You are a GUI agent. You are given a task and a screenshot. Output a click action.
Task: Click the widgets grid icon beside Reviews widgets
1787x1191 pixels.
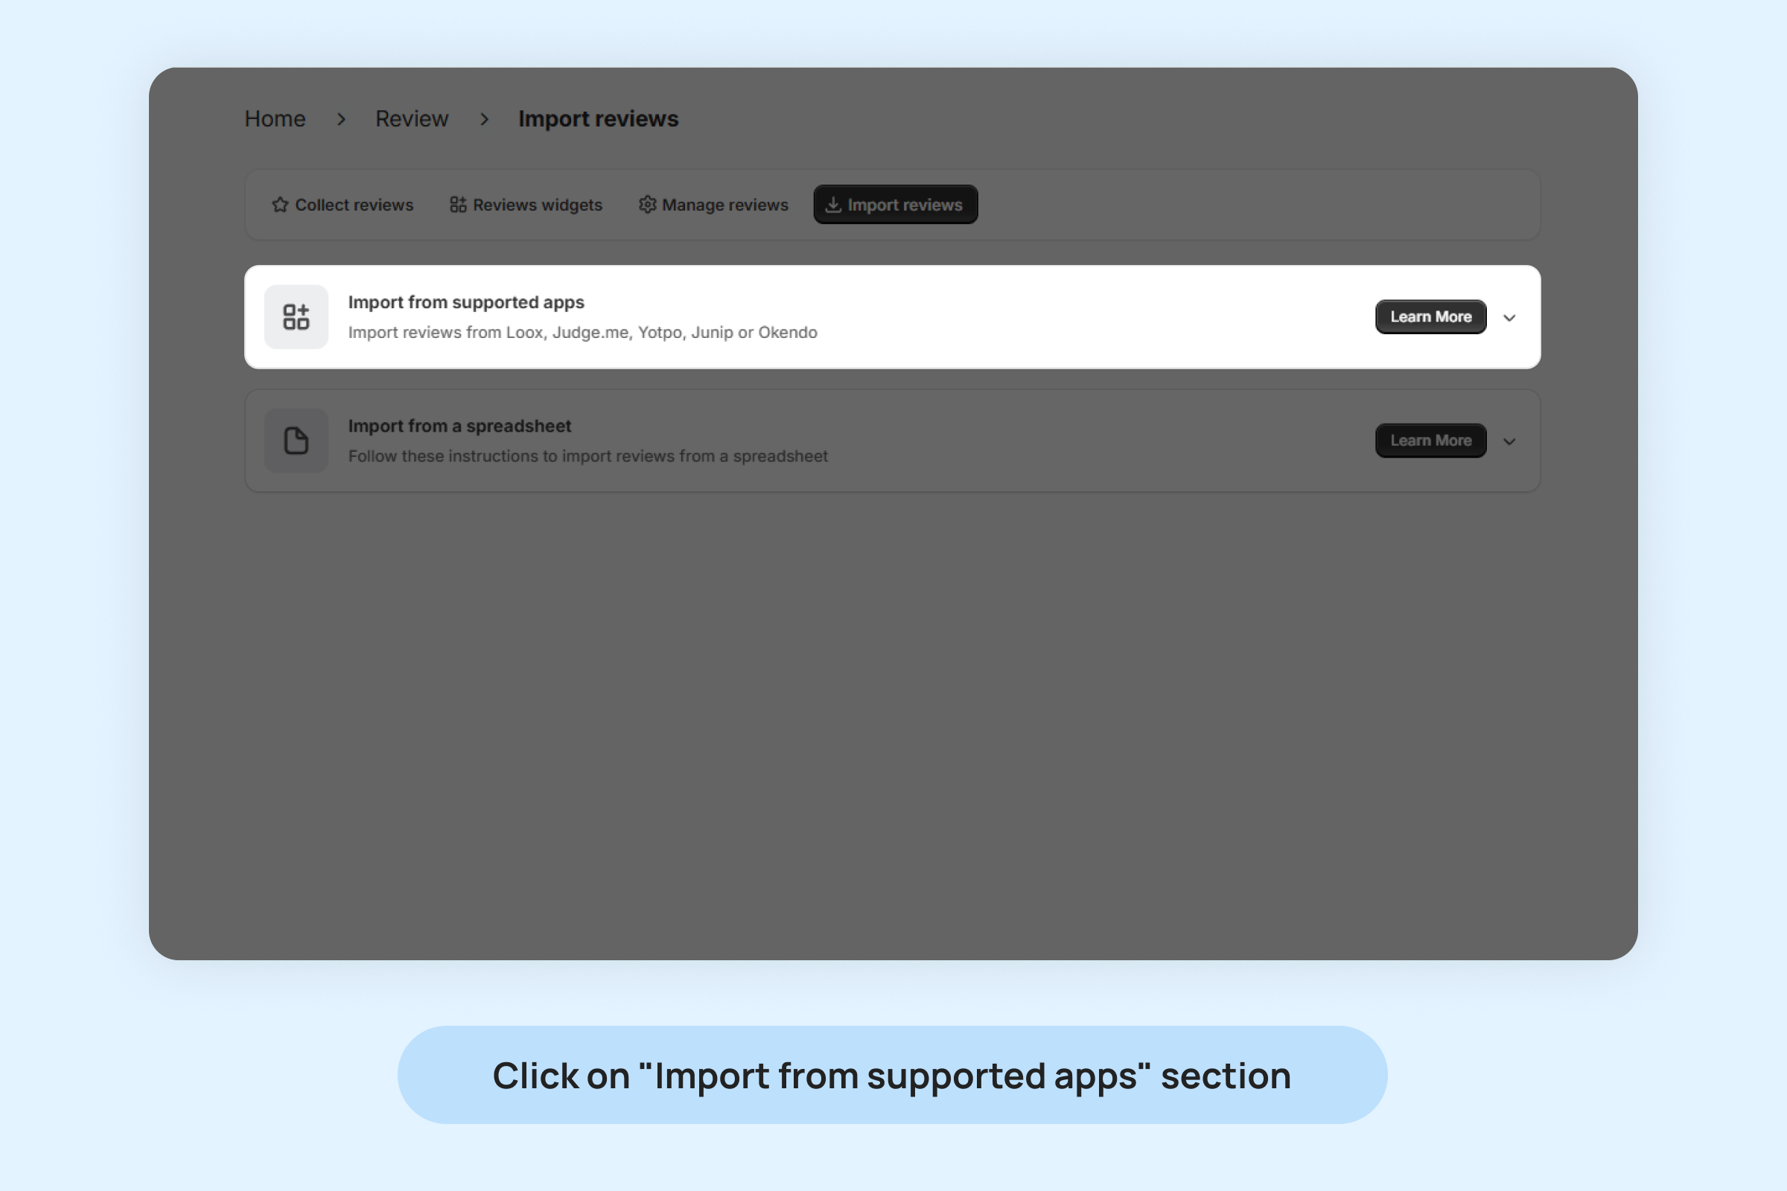click(458, 205)
